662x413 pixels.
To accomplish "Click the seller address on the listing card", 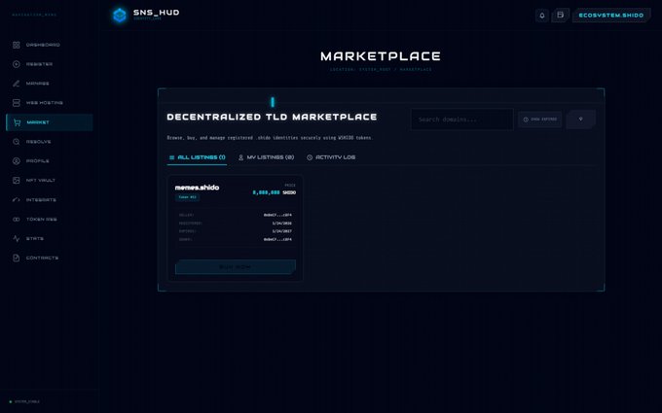I will point(277,215).
